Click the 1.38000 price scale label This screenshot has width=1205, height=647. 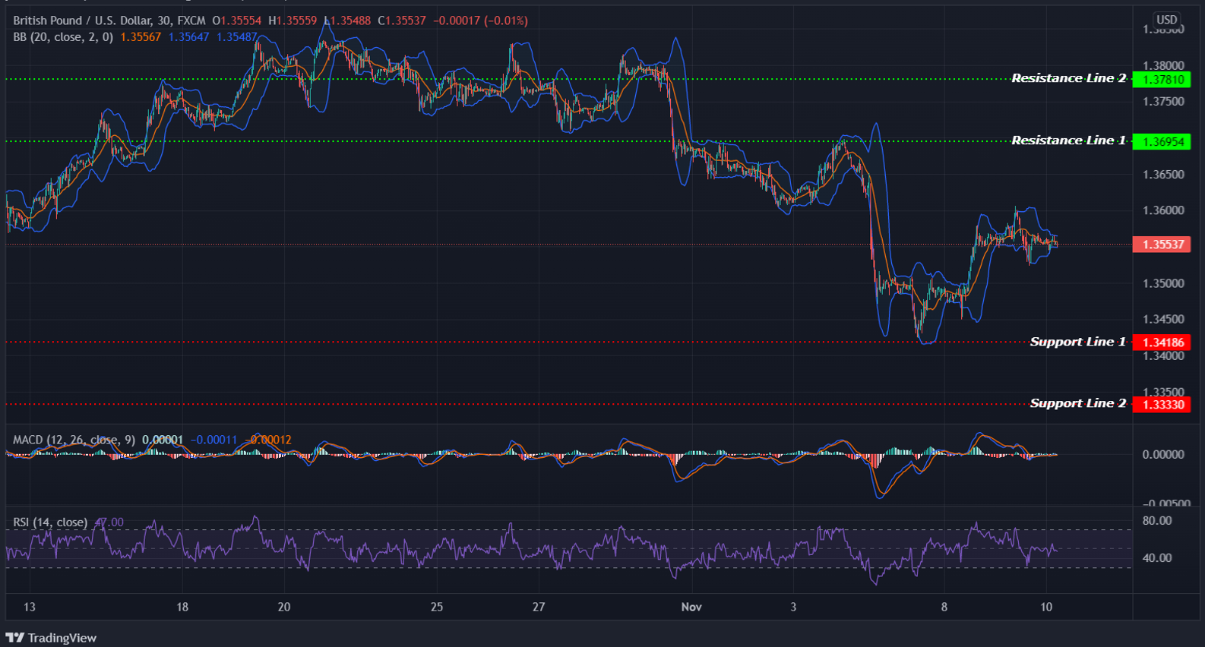pyautogui.click(x=1163, y=65)
